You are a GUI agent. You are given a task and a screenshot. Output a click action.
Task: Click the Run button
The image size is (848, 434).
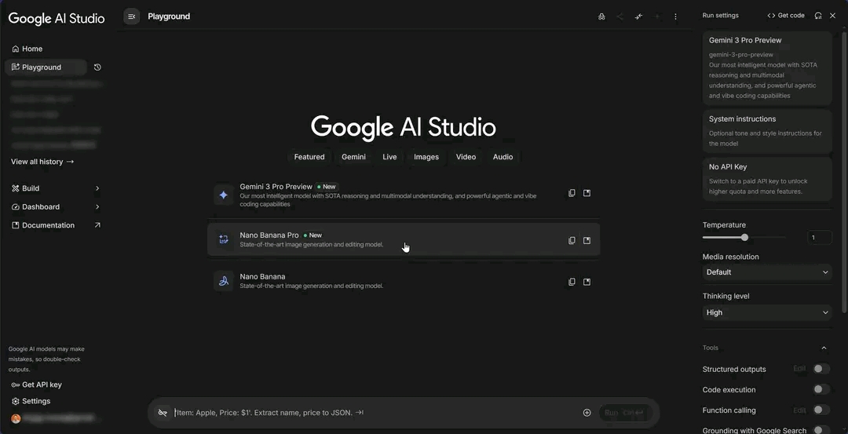624,413
